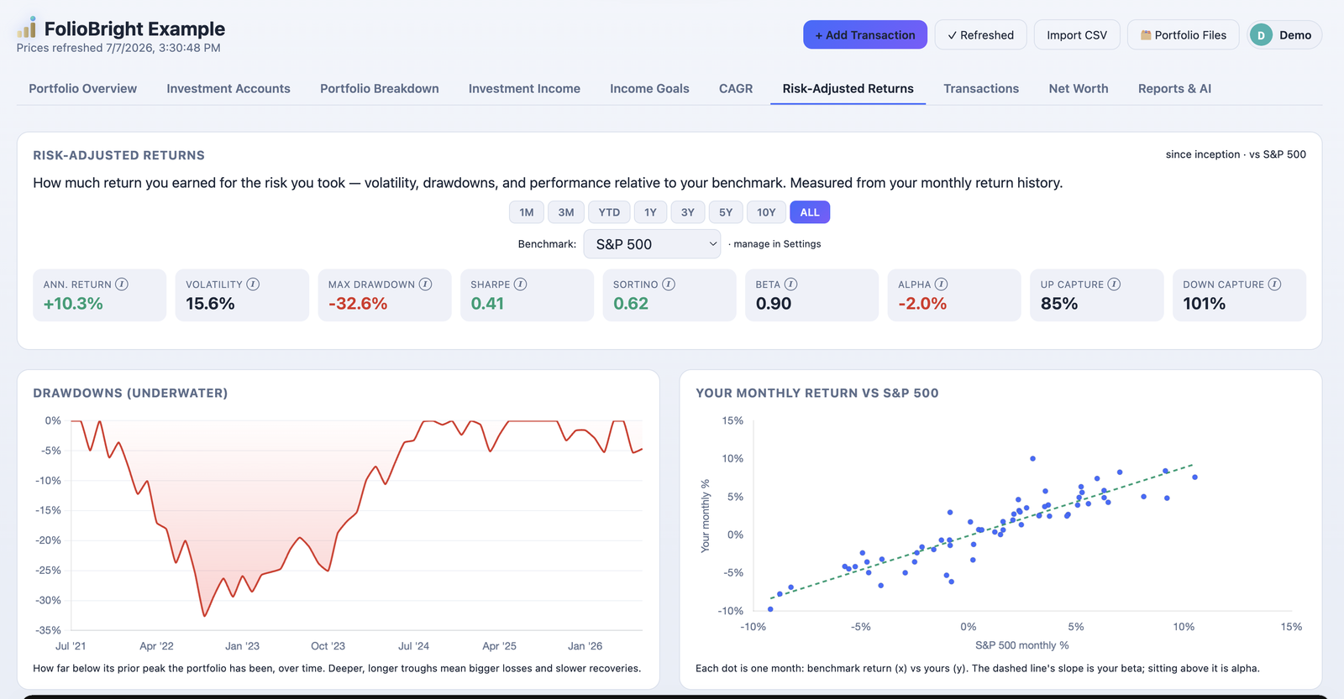Switch to Transactions tab
1344x699 pixels.
pyautogui.click(x=981, y=88)
